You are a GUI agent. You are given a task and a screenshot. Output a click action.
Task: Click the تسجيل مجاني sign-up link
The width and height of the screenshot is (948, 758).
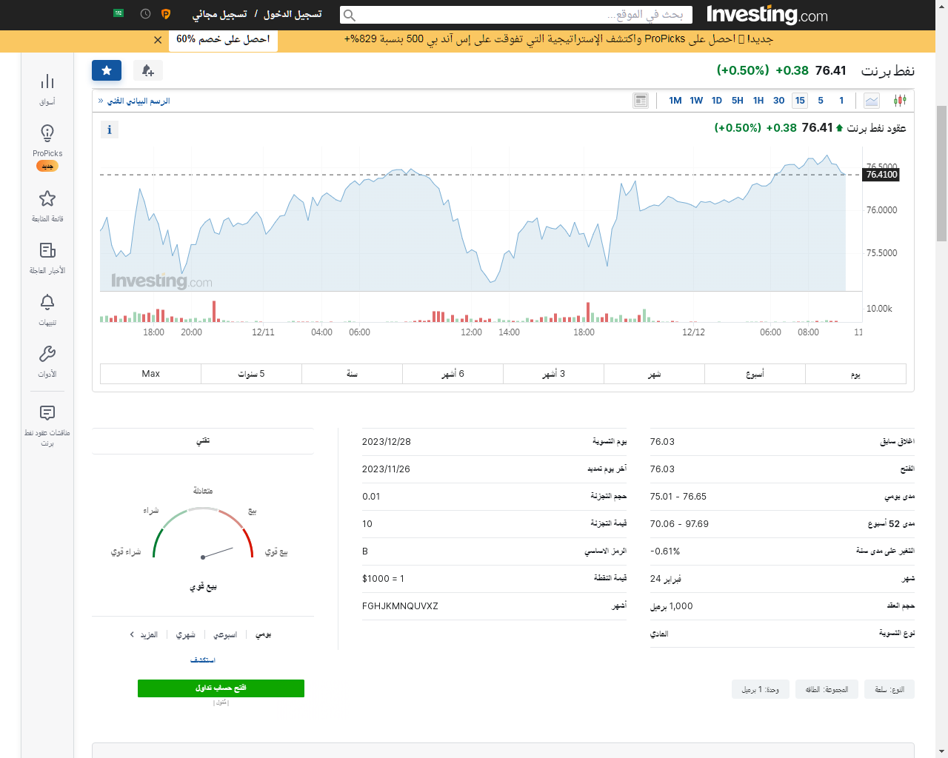pyautogui.click(x=219, y=15)
